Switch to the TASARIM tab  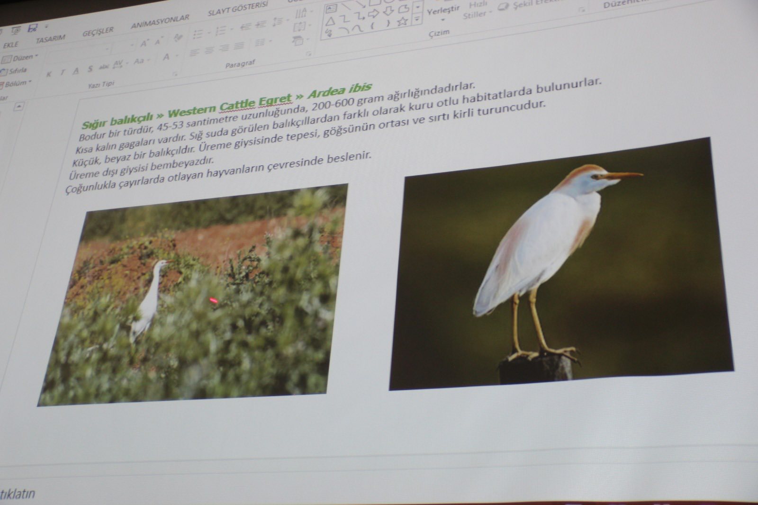[50, 38]
